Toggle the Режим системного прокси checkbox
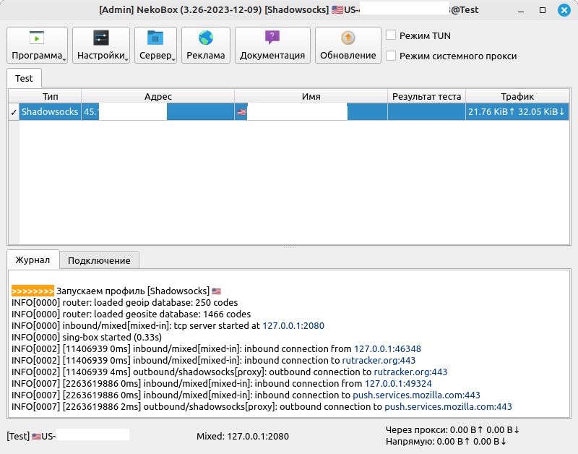Viewport: 578px width, 454px height. point(391,56)
